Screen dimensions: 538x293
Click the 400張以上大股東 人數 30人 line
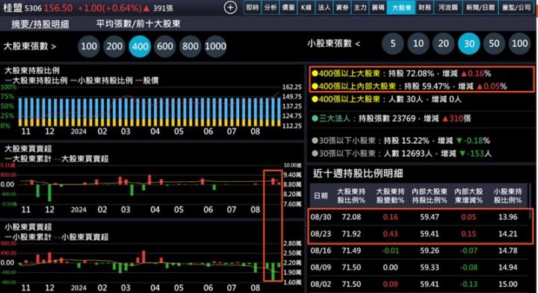click(386, 99)
